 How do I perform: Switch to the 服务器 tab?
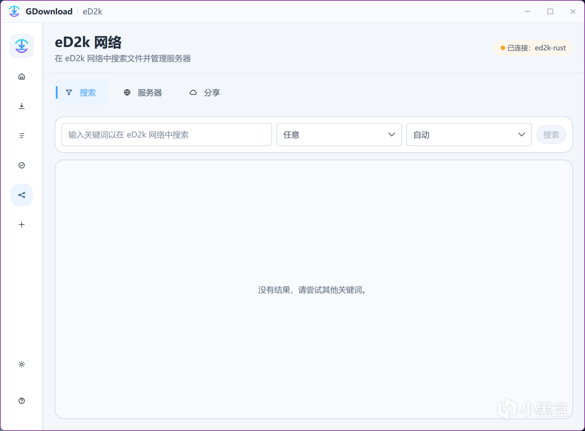(x=143, y=93)
